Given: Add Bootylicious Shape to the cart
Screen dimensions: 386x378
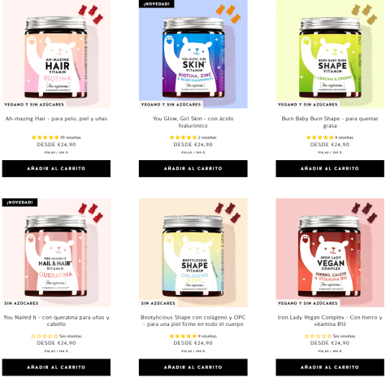Looking at the screenshot, I should pos(193,367).
